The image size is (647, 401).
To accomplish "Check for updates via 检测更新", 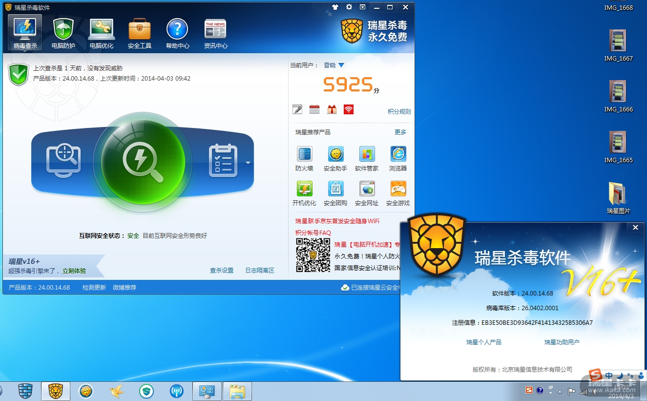I will point(94,288).
